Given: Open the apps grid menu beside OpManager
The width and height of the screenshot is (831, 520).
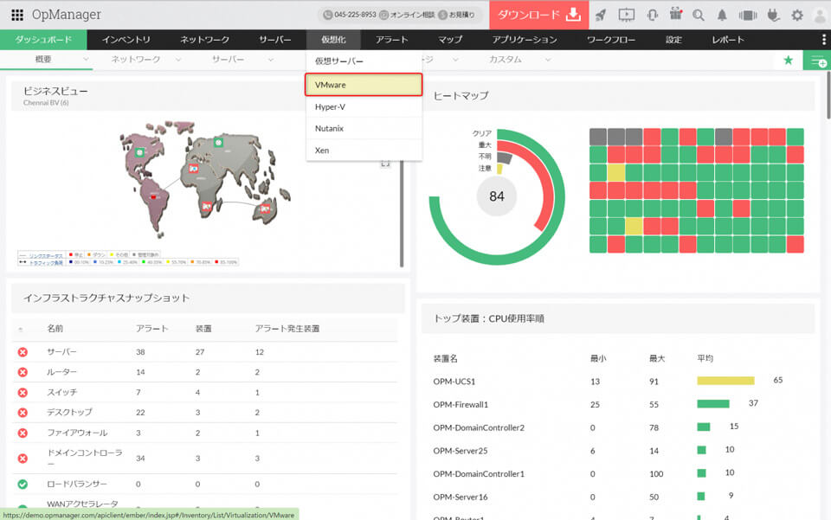Looking at the screenshot, I should (x=17, y=15).
